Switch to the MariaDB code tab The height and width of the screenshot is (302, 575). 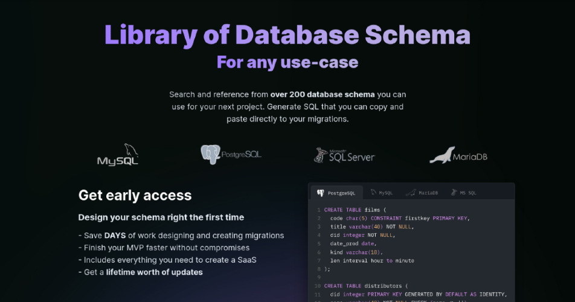point(422,193)
